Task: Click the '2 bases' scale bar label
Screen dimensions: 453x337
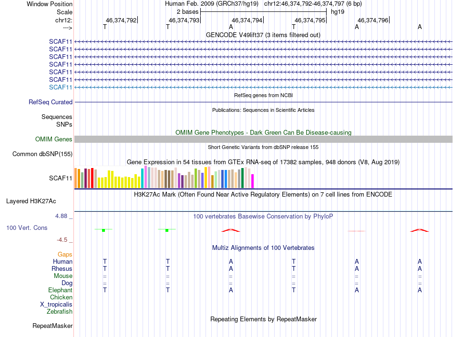Action: tap(188, 12)
